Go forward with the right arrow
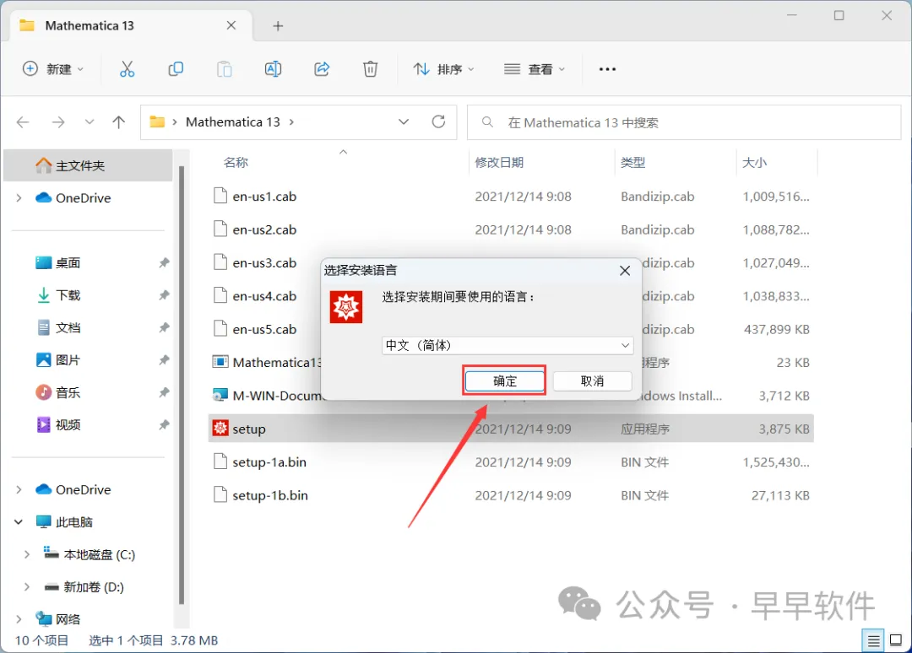 tap(58, 122)
